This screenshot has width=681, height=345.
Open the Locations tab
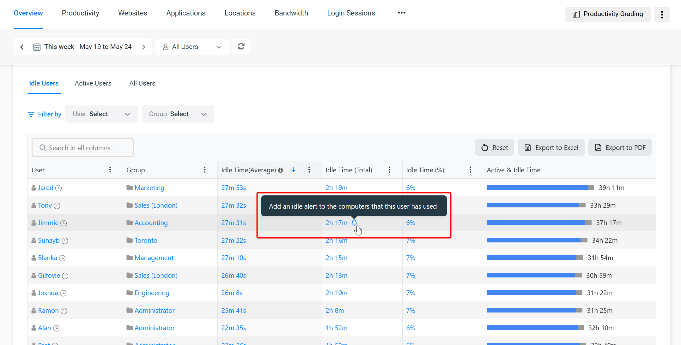pos(240,13)
